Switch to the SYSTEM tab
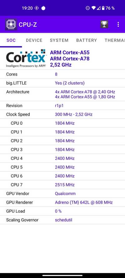The width and height of the screenshot is (125, 278). click(59, 40)
